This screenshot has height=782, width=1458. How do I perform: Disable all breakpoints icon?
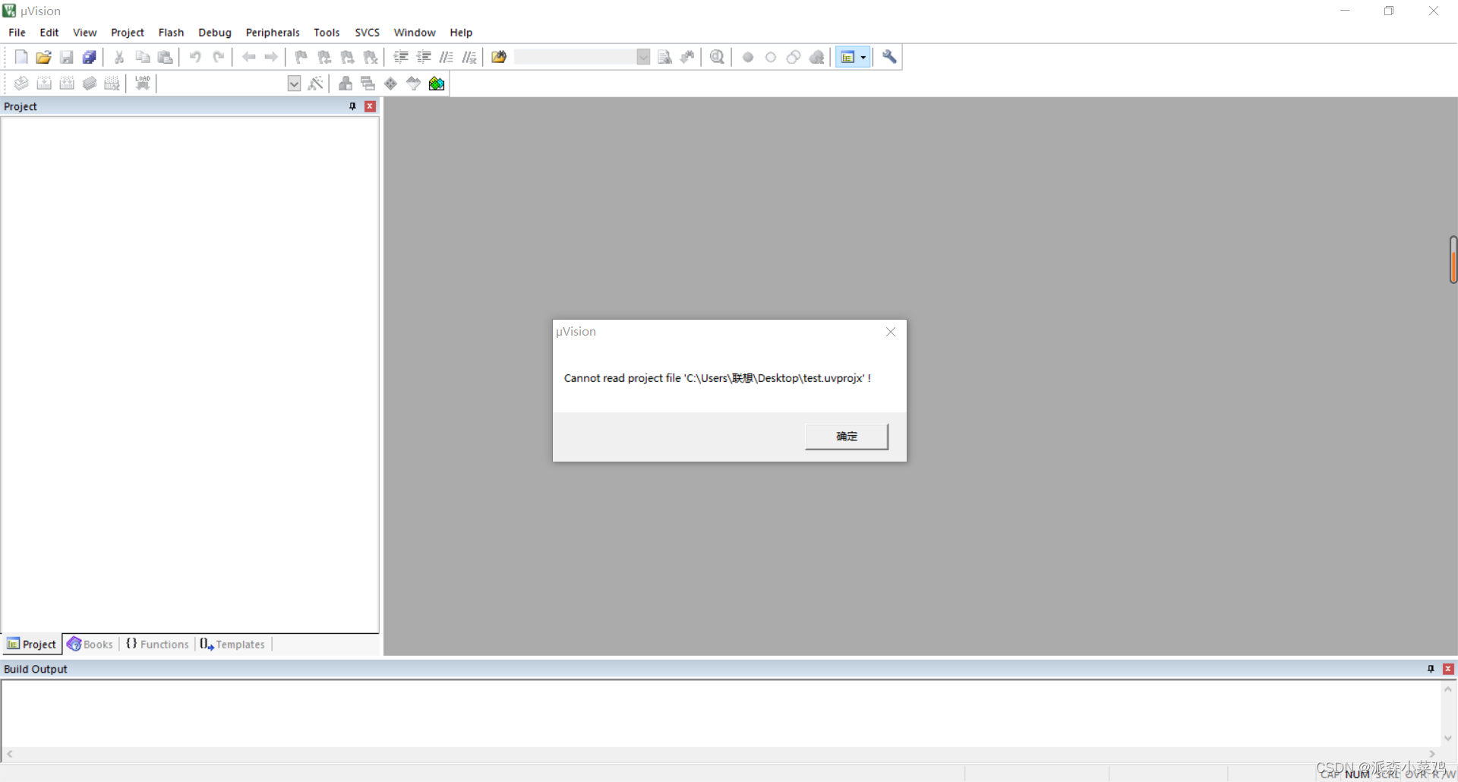(x=794, y=57)
